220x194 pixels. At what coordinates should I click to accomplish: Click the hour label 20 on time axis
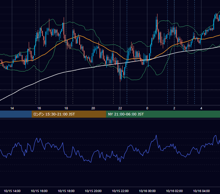(x=93, y=108)
